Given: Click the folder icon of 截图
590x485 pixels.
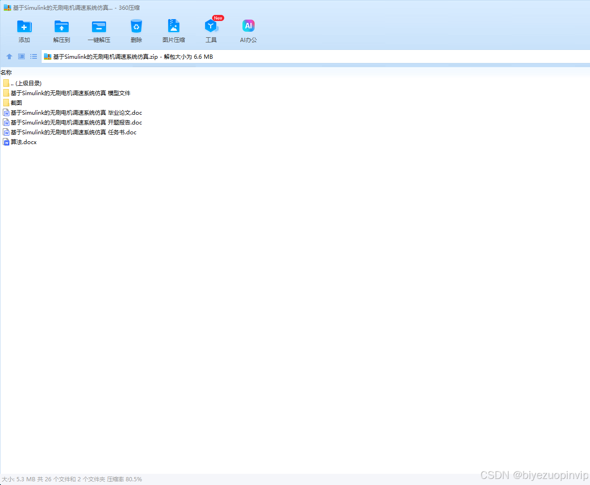Looking at the screenshot, I should pos(6,103).
